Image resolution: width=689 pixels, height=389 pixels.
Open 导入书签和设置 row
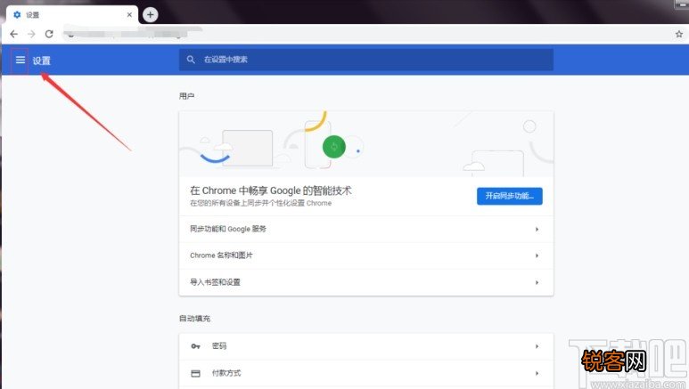click(x=366, y=282)
